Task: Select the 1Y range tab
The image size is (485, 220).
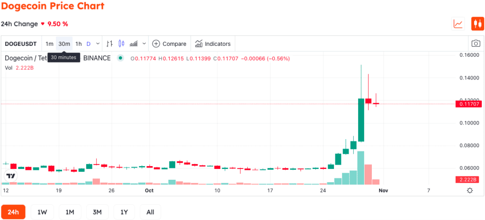Action: (124, 212)
